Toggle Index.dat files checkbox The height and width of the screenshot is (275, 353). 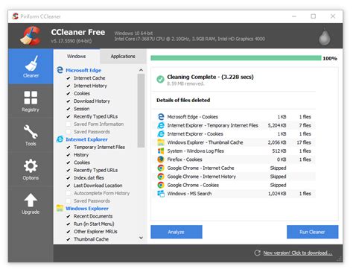[69, 178]
